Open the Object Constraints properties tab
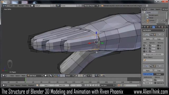The image size is (169, 95). tap(151, 27)
